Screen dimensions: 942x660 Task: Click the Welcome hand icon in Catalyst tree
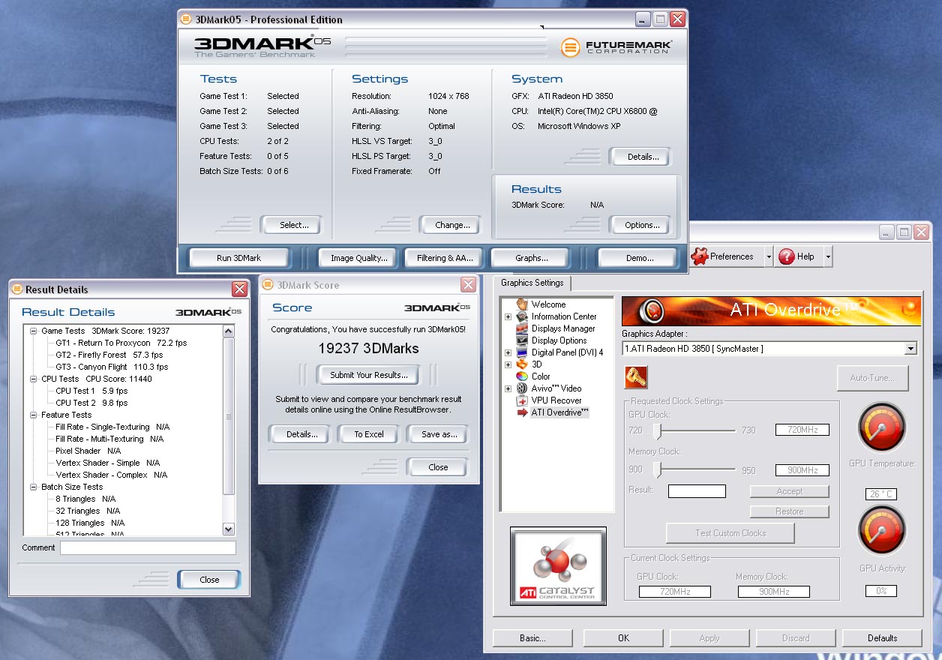point(522,304)
